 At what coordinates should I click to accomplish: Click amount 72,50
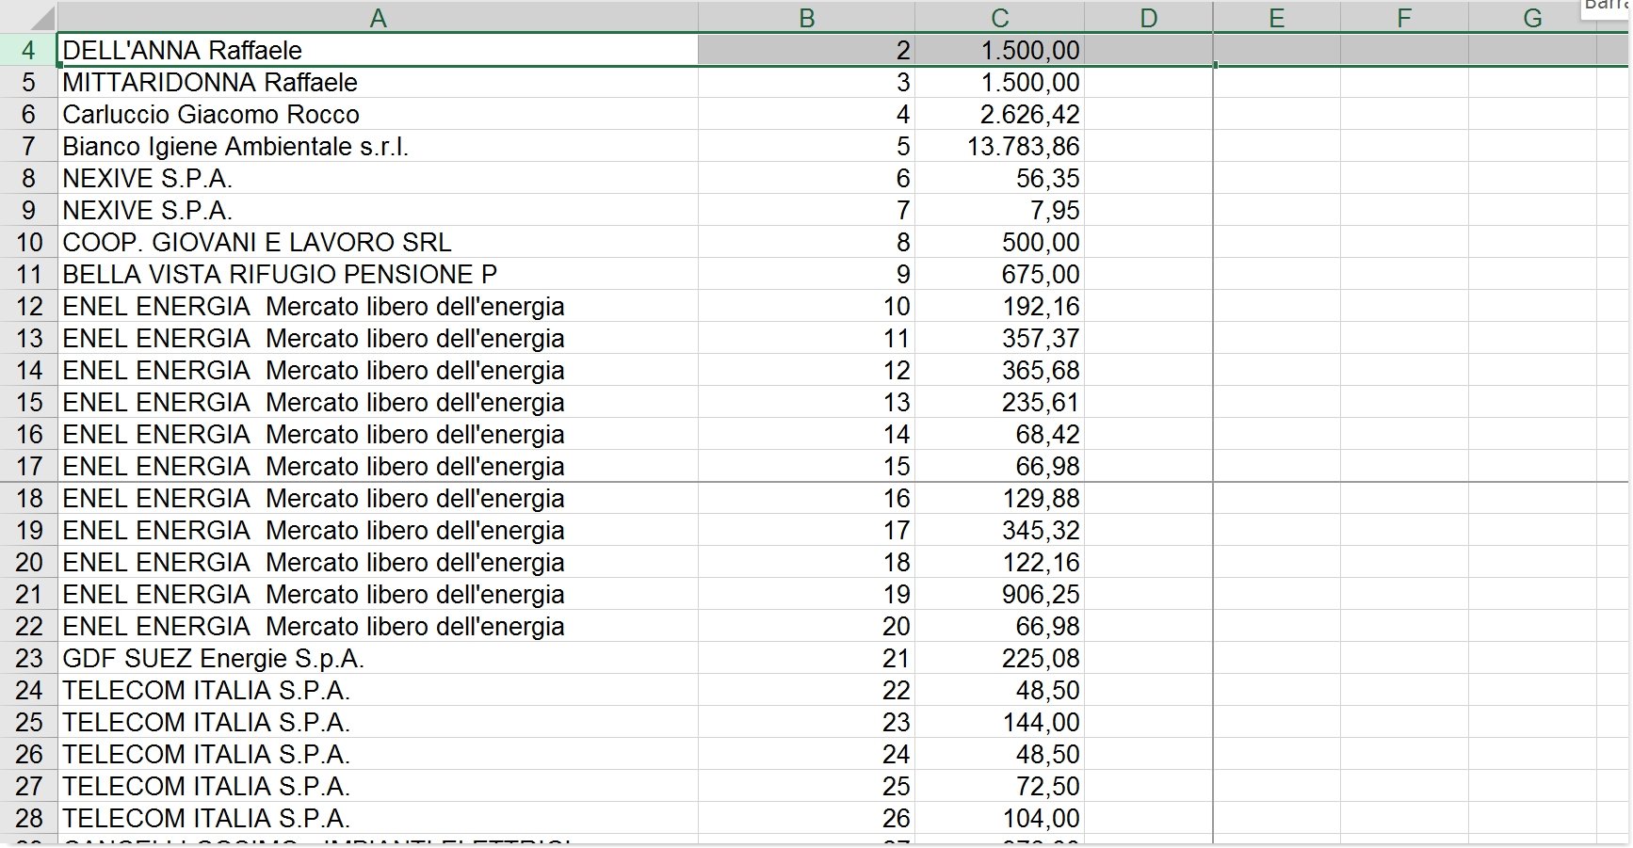999,786
